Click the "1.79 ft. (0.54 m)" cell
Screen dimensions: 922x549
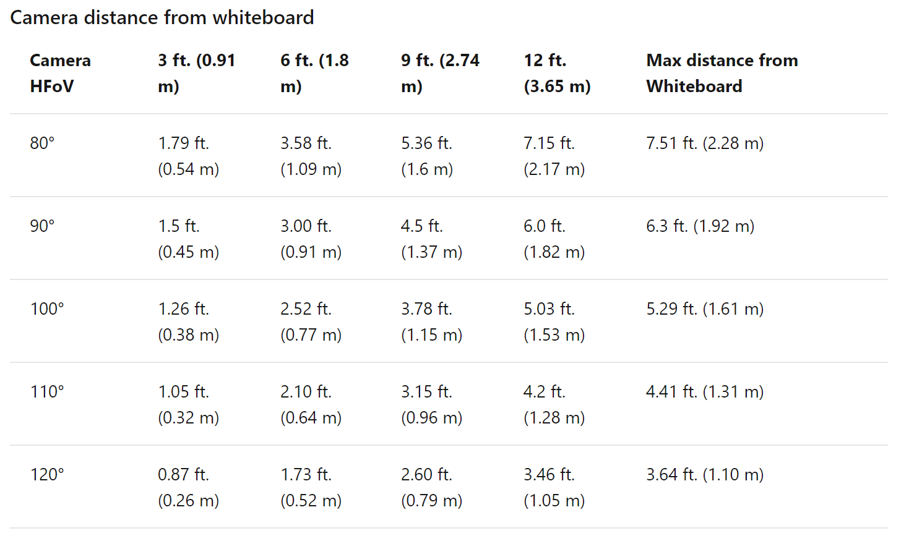pyautogui.click(x=188, y=156)
